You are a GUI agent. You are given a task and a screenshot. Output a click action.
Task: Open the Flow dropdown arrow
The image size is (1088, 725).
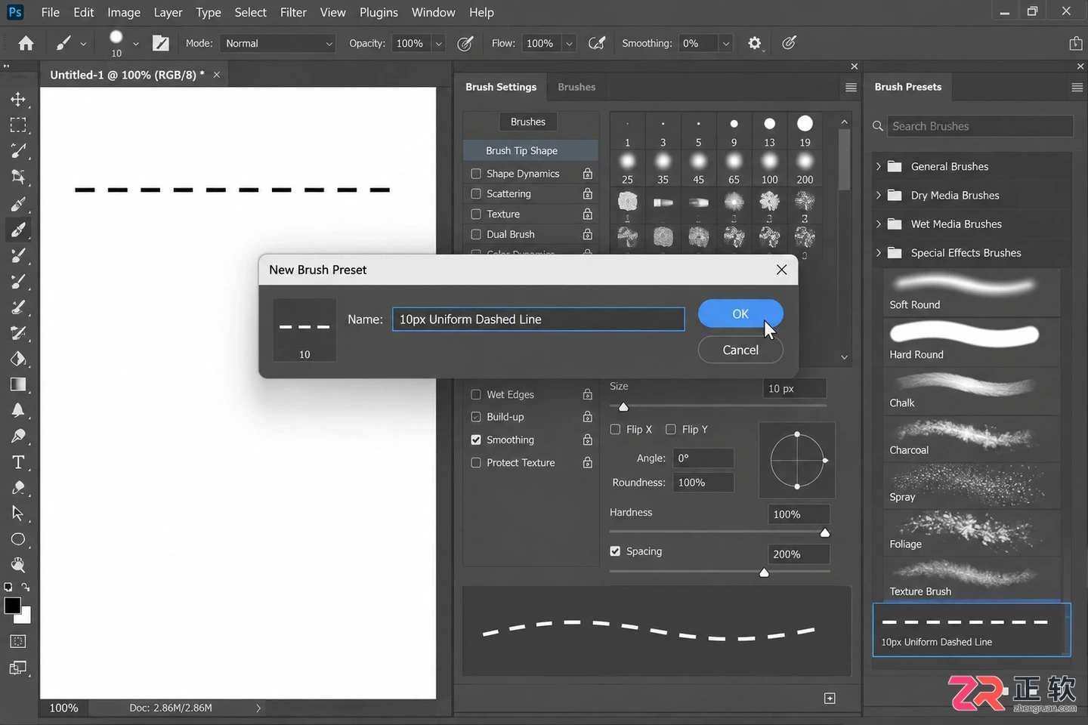pyautogui.click(x=569, y=43)
